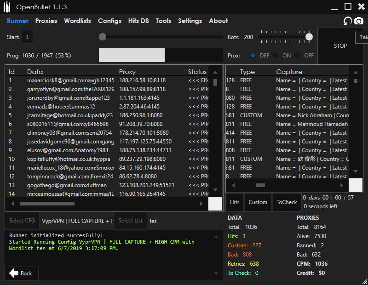Select the DEF proxy mode radio
Viewport: 368px width, 285px height.
click(253, 55)
